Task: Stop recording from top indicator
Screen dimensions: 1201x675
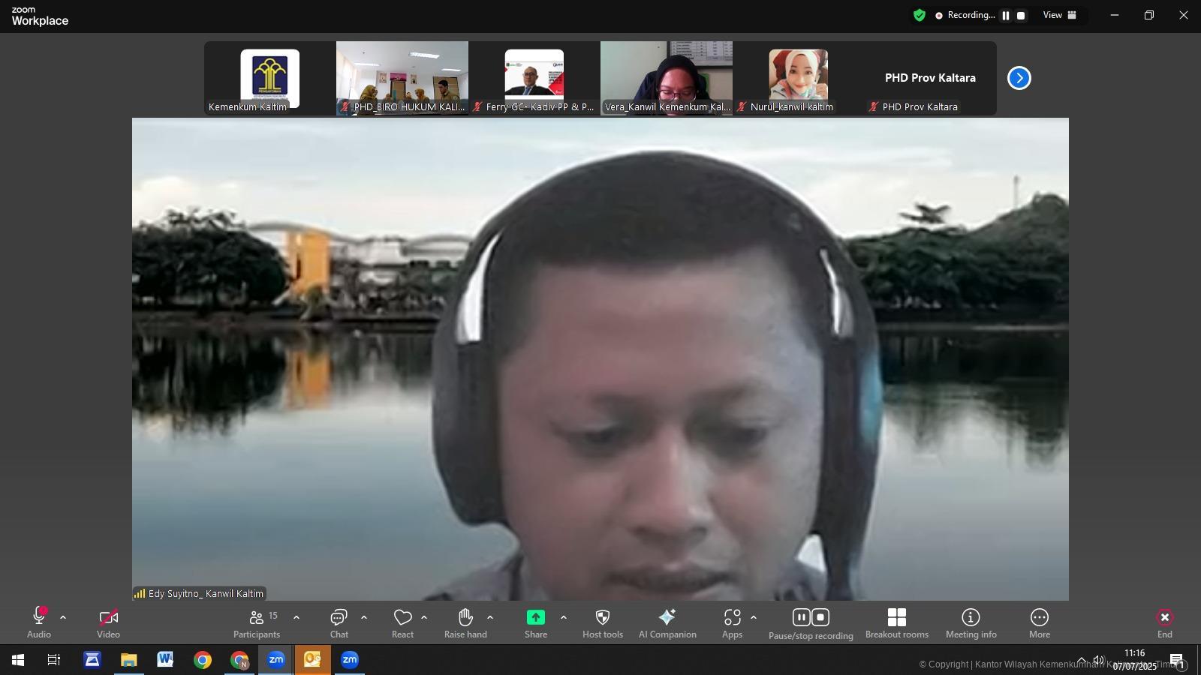Action: (x=1021, y=15)
